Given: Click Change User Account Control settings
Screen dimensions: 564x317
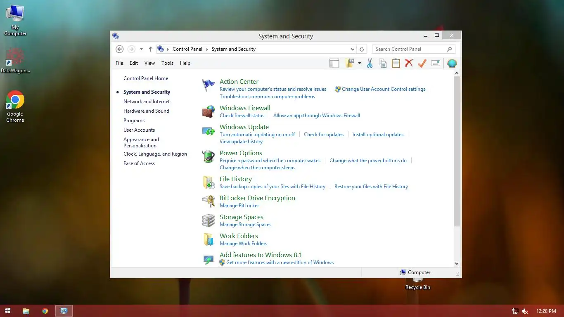Looking at the screenshot, I should pyautogui.click(x=384, y=89).
